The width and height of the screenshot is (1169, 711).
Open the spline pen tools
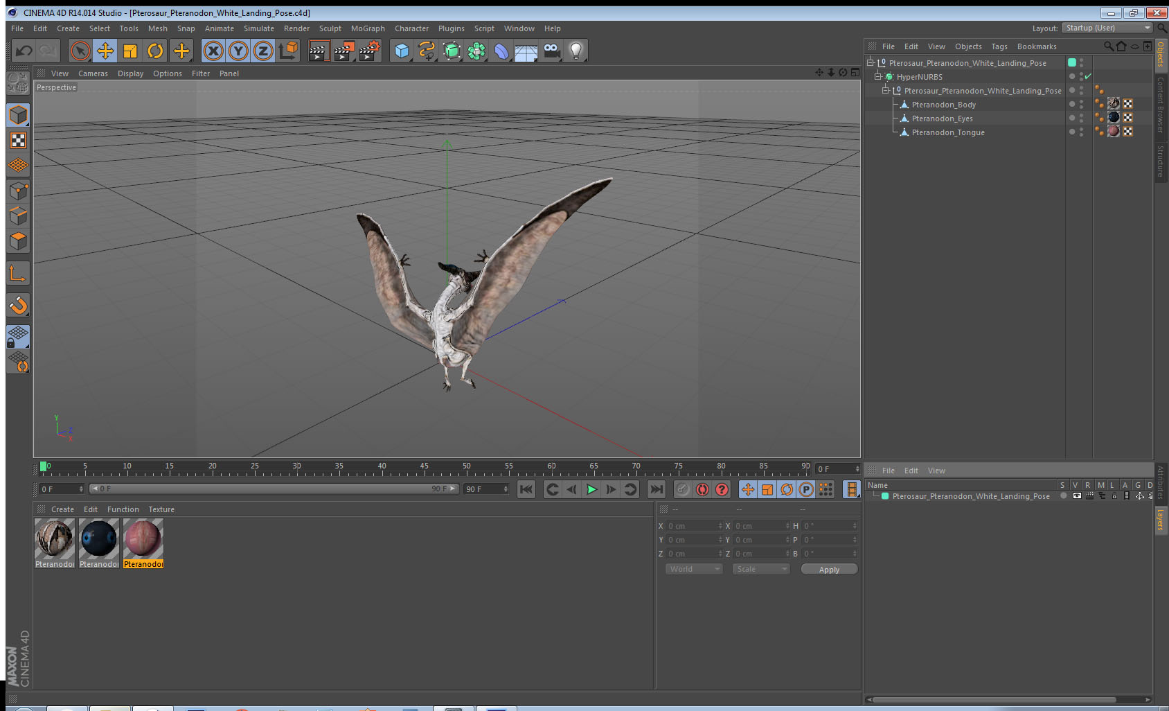click(x=427, y=51)
